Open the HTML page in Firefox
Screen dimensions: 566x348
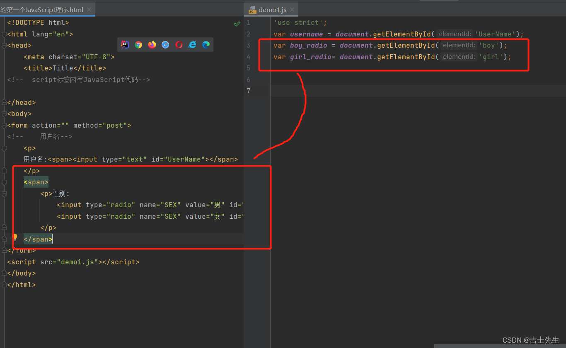(x=152, y=45)
